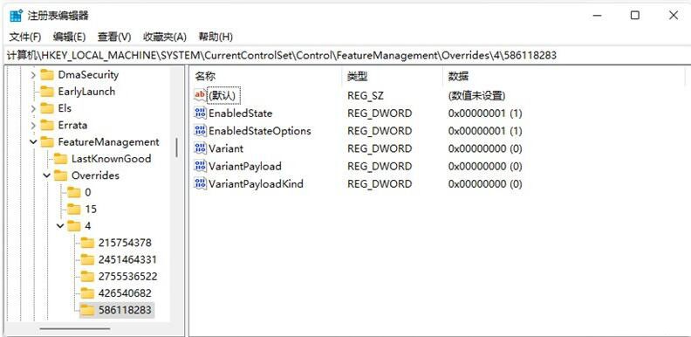Click the EnabledState DWORD value icon
The image size is (691, 337).
click(x=200, y=113)
